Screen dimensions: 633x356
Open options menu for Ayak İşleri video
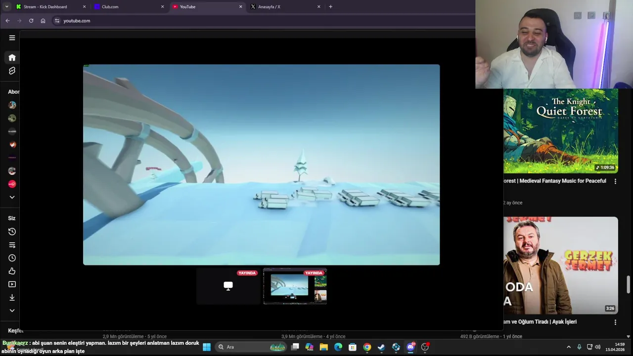point(615,322)
